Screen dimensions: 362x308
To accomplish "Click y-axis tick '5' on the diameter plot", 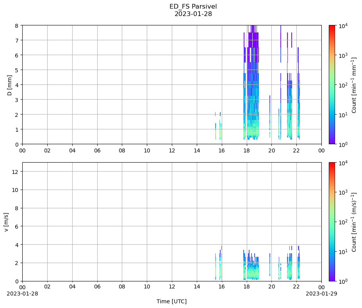I will click(17, 70).
